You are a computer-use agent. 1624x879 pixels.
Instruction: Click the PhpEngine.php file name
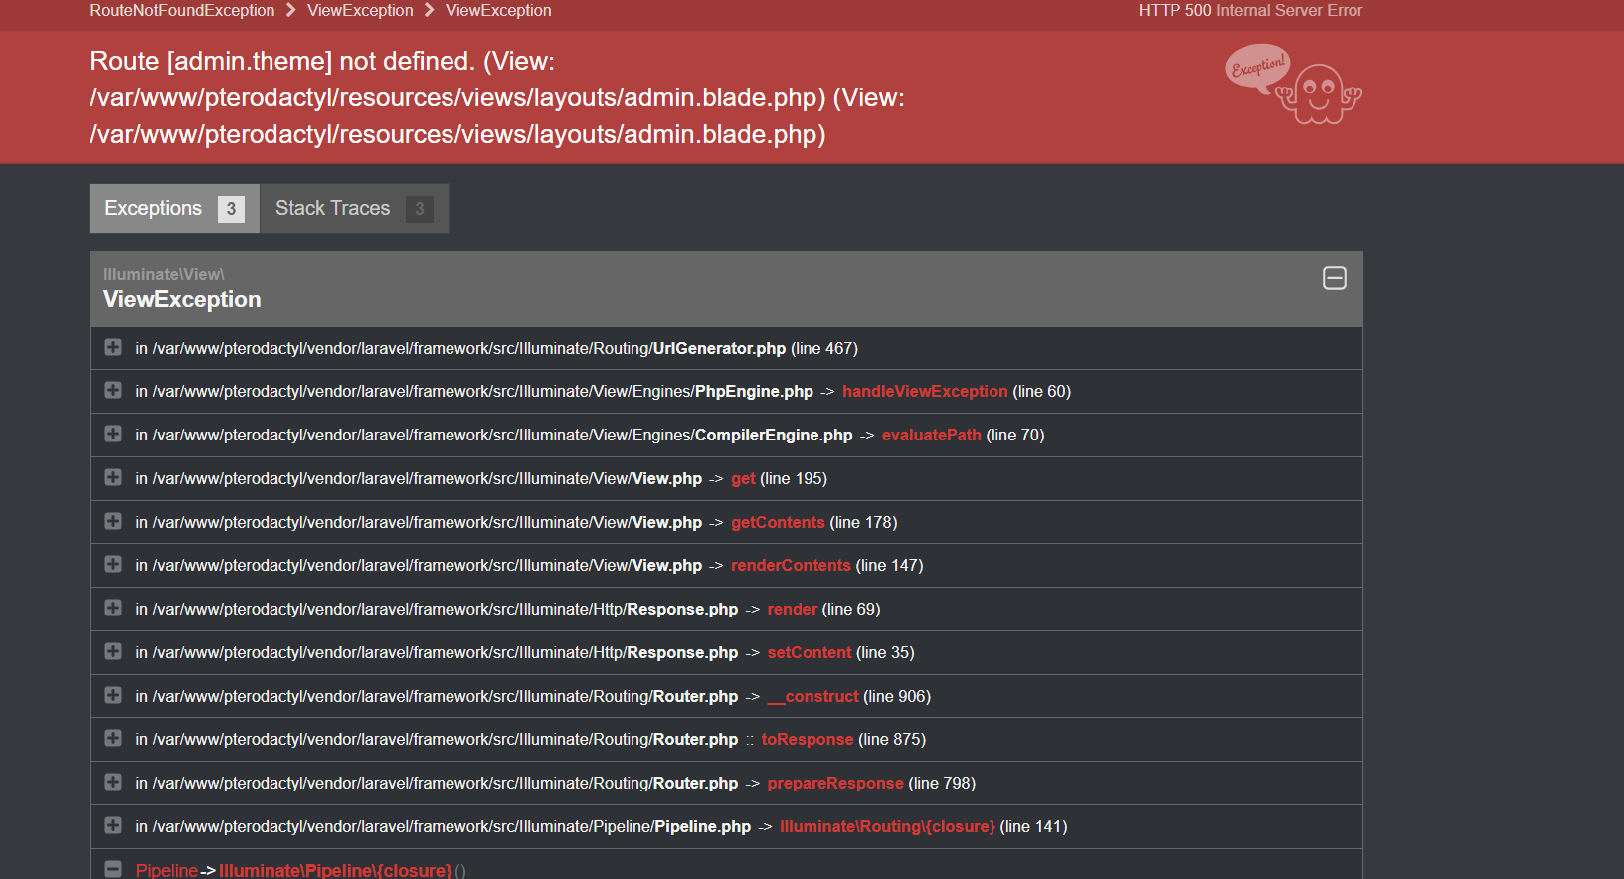click(754, 391)
